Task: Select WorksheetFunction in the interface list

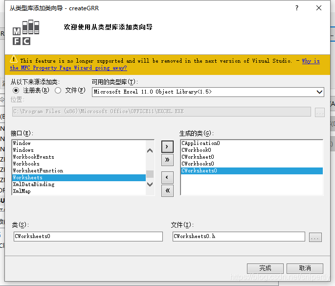Action: [79, 171]
